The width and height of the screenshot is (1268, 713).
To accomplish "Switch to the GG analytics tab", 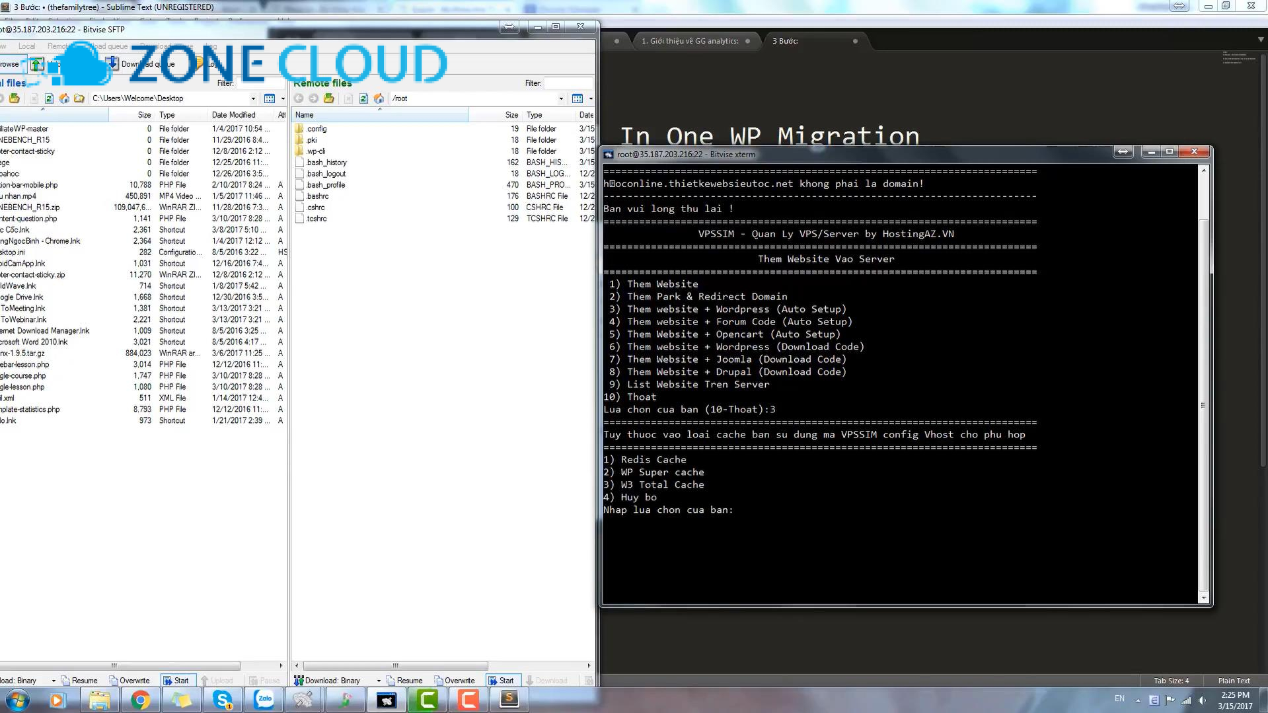I will pyautogui.click(x=690, y=41).
